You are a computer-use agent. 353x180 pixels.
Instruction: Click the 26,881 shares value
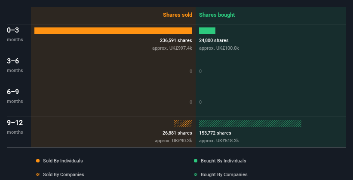pyautogui.click(x=177, y=133)
